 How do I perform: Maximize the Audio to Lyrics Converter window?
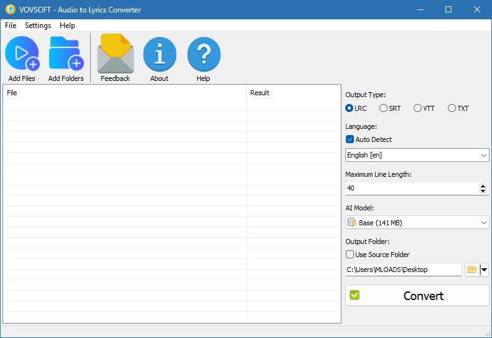[x=448, y=9]
